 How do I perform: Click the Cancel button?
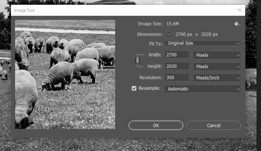[214, 125]
